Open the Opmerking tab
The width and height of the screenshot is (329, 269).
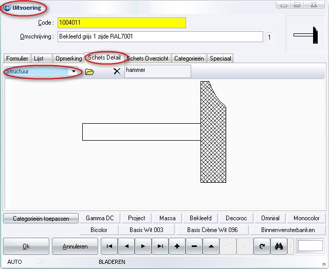pyautogui.click(x=69, y=59)
